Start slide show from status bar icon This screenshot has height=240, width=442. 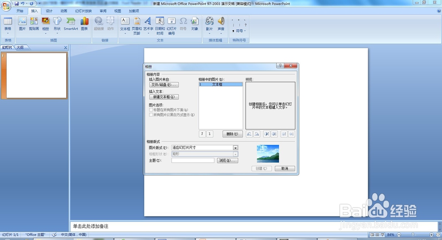382,235
